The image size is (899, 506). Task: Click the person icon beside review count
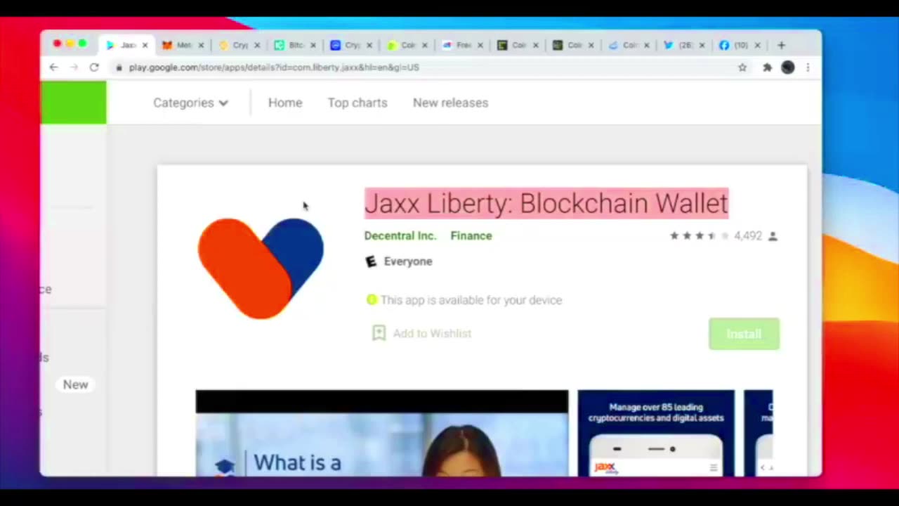[x=773, y=236]
